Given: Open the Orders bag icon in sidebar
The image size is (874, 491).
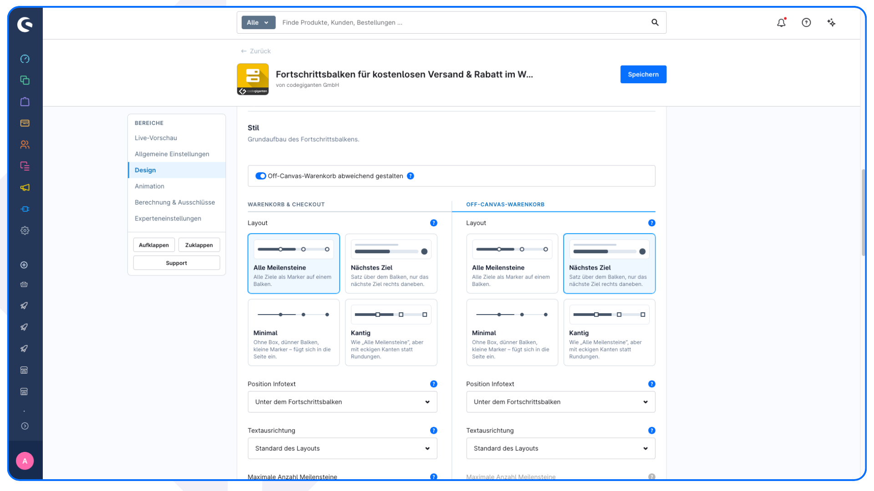Looking at the screenshot, I should 25,102.
